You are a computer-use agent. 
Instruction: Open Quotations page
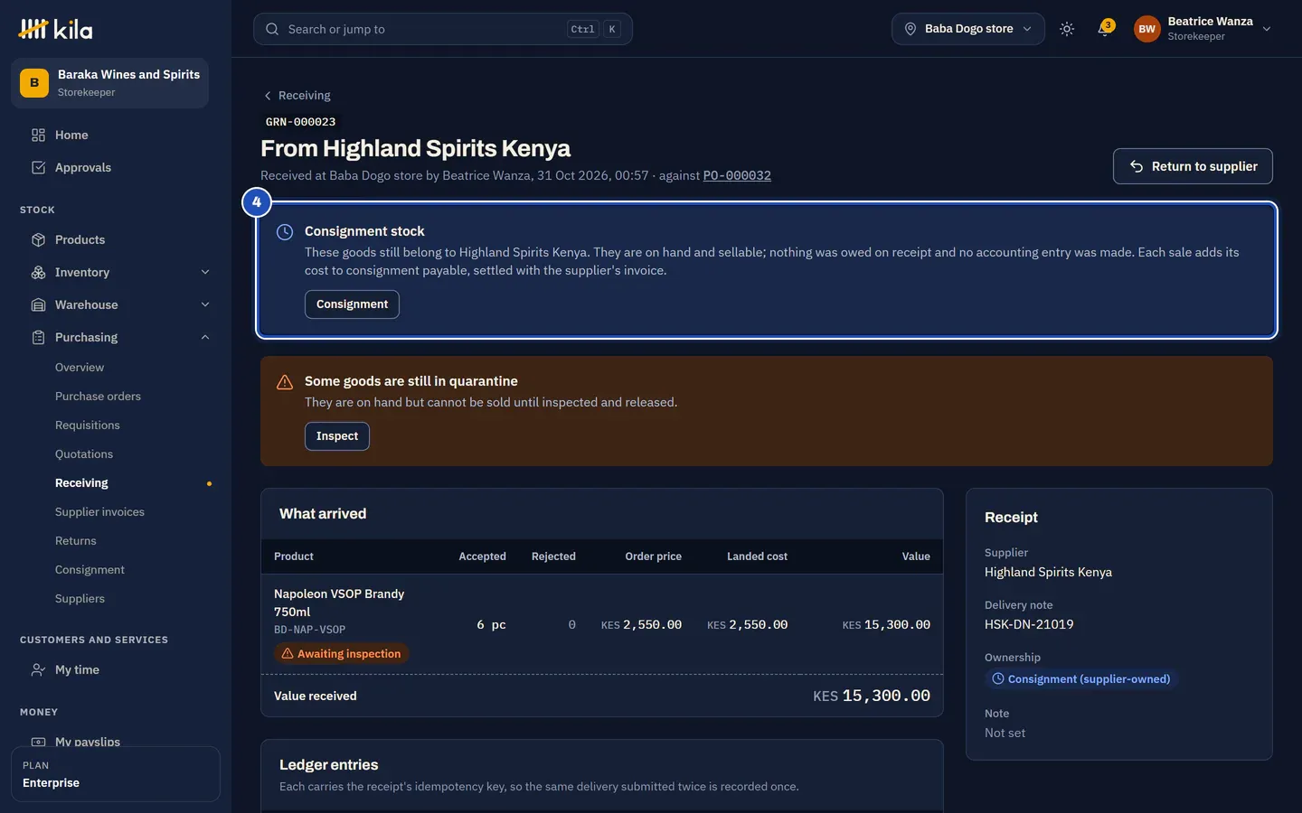coord(84,454)
